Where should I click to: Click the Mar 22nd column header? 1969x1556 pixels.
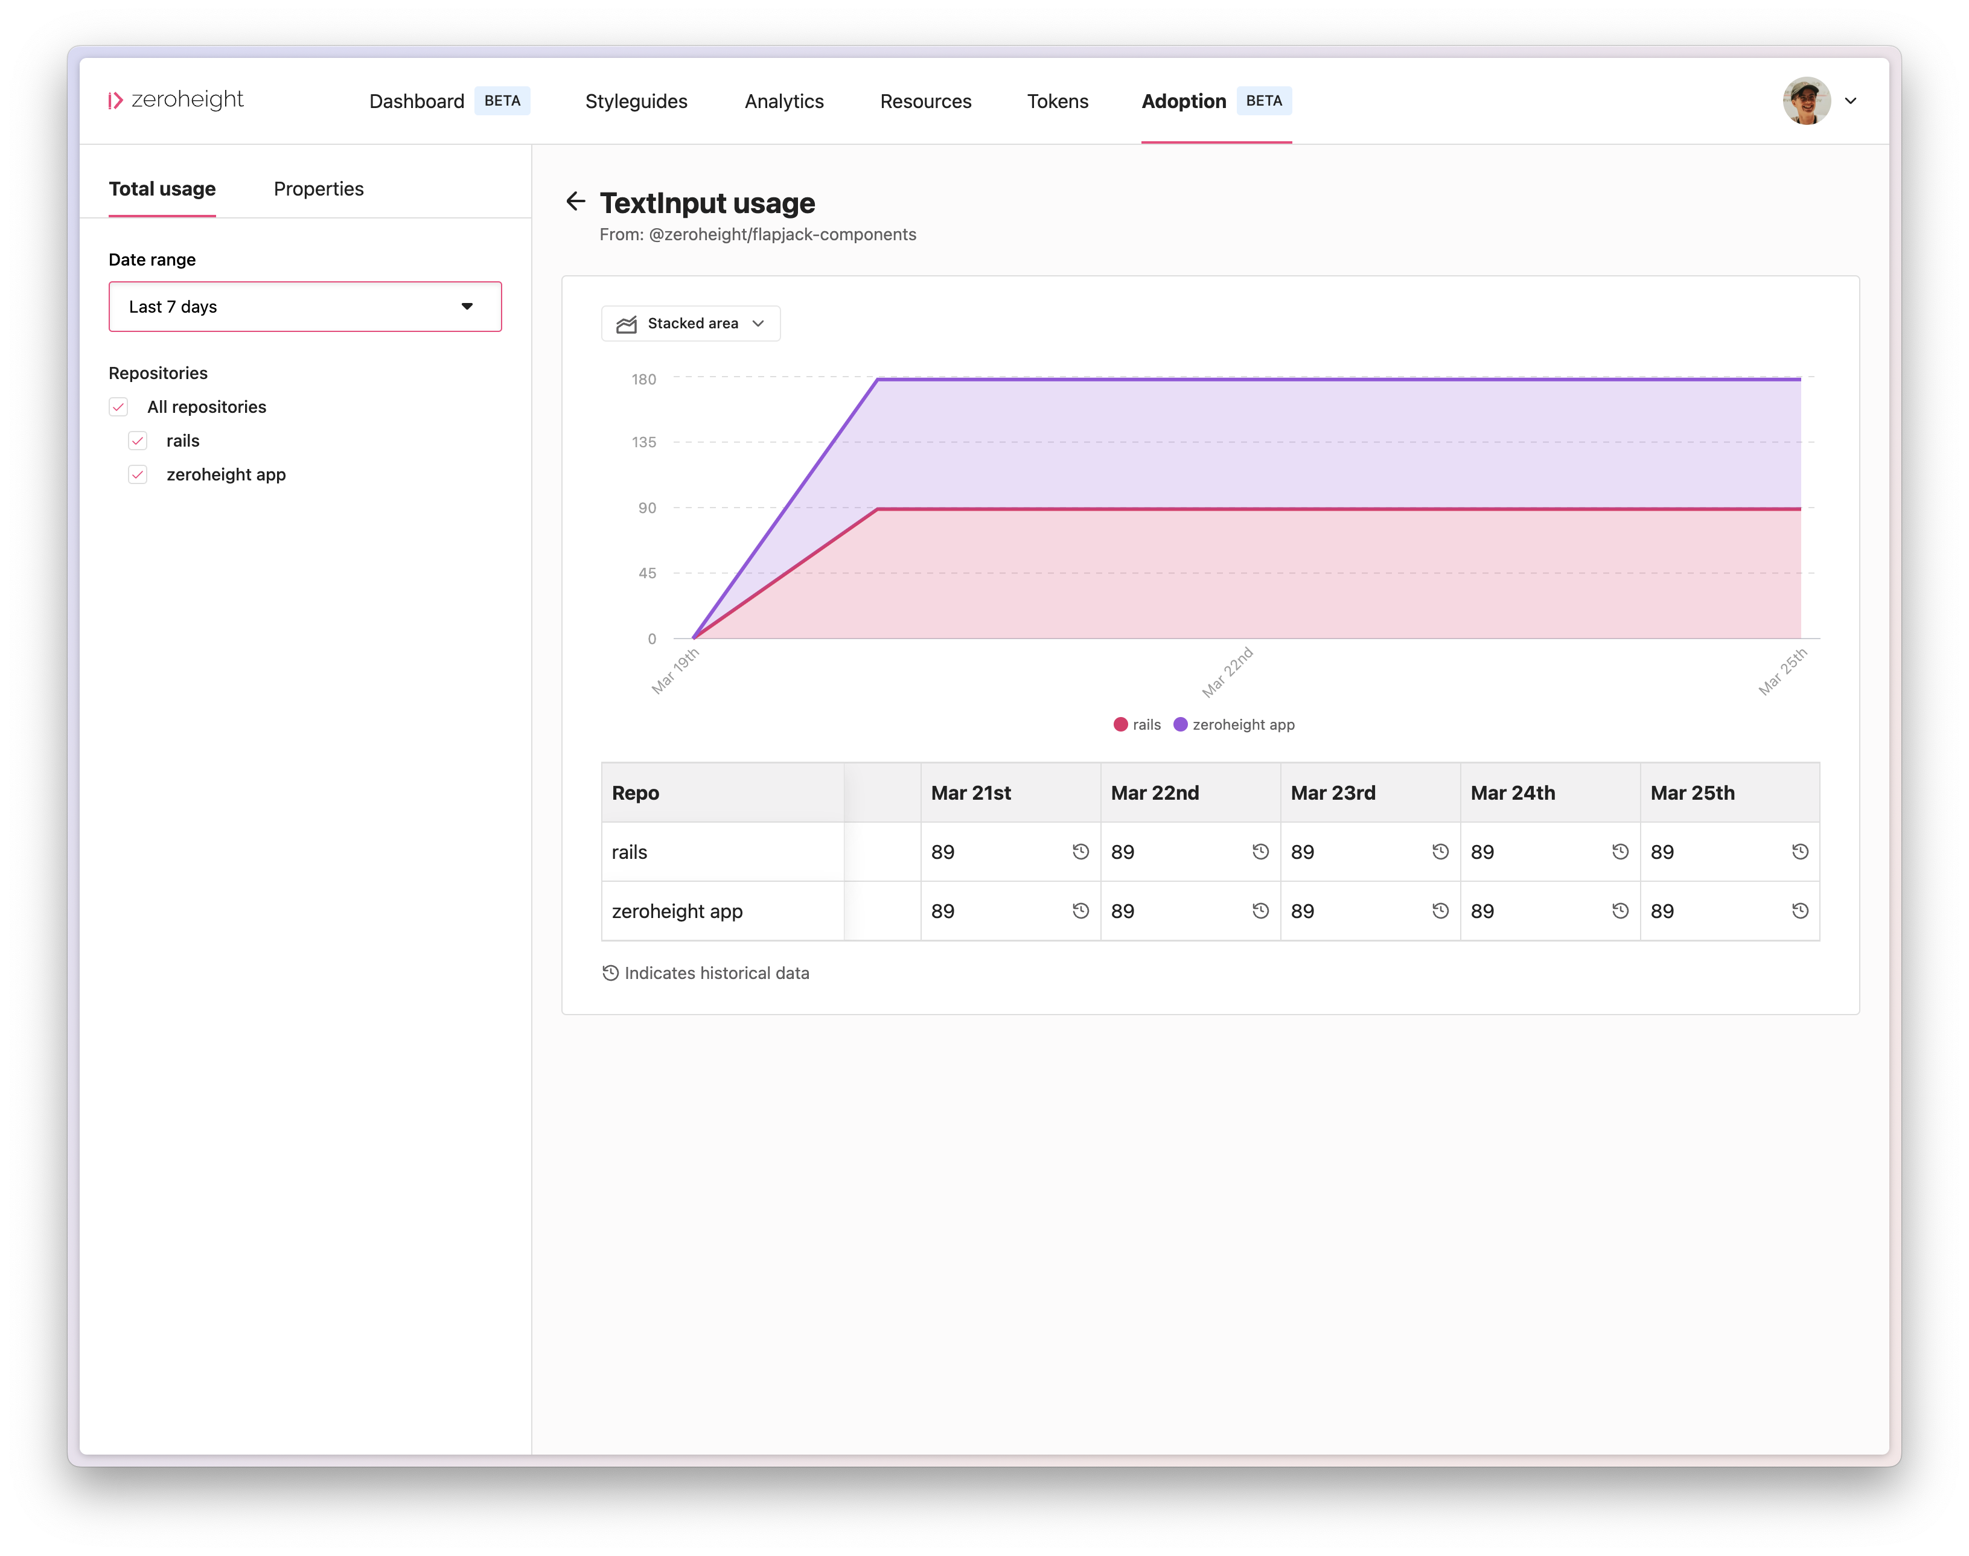click(x=1190, y=792)
